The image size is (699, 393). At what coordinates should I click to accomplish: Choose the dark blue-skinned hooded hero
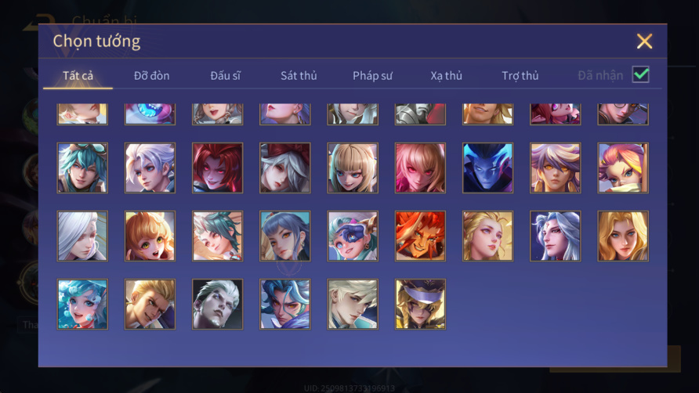pyautogui.click(x=487, y=168)
